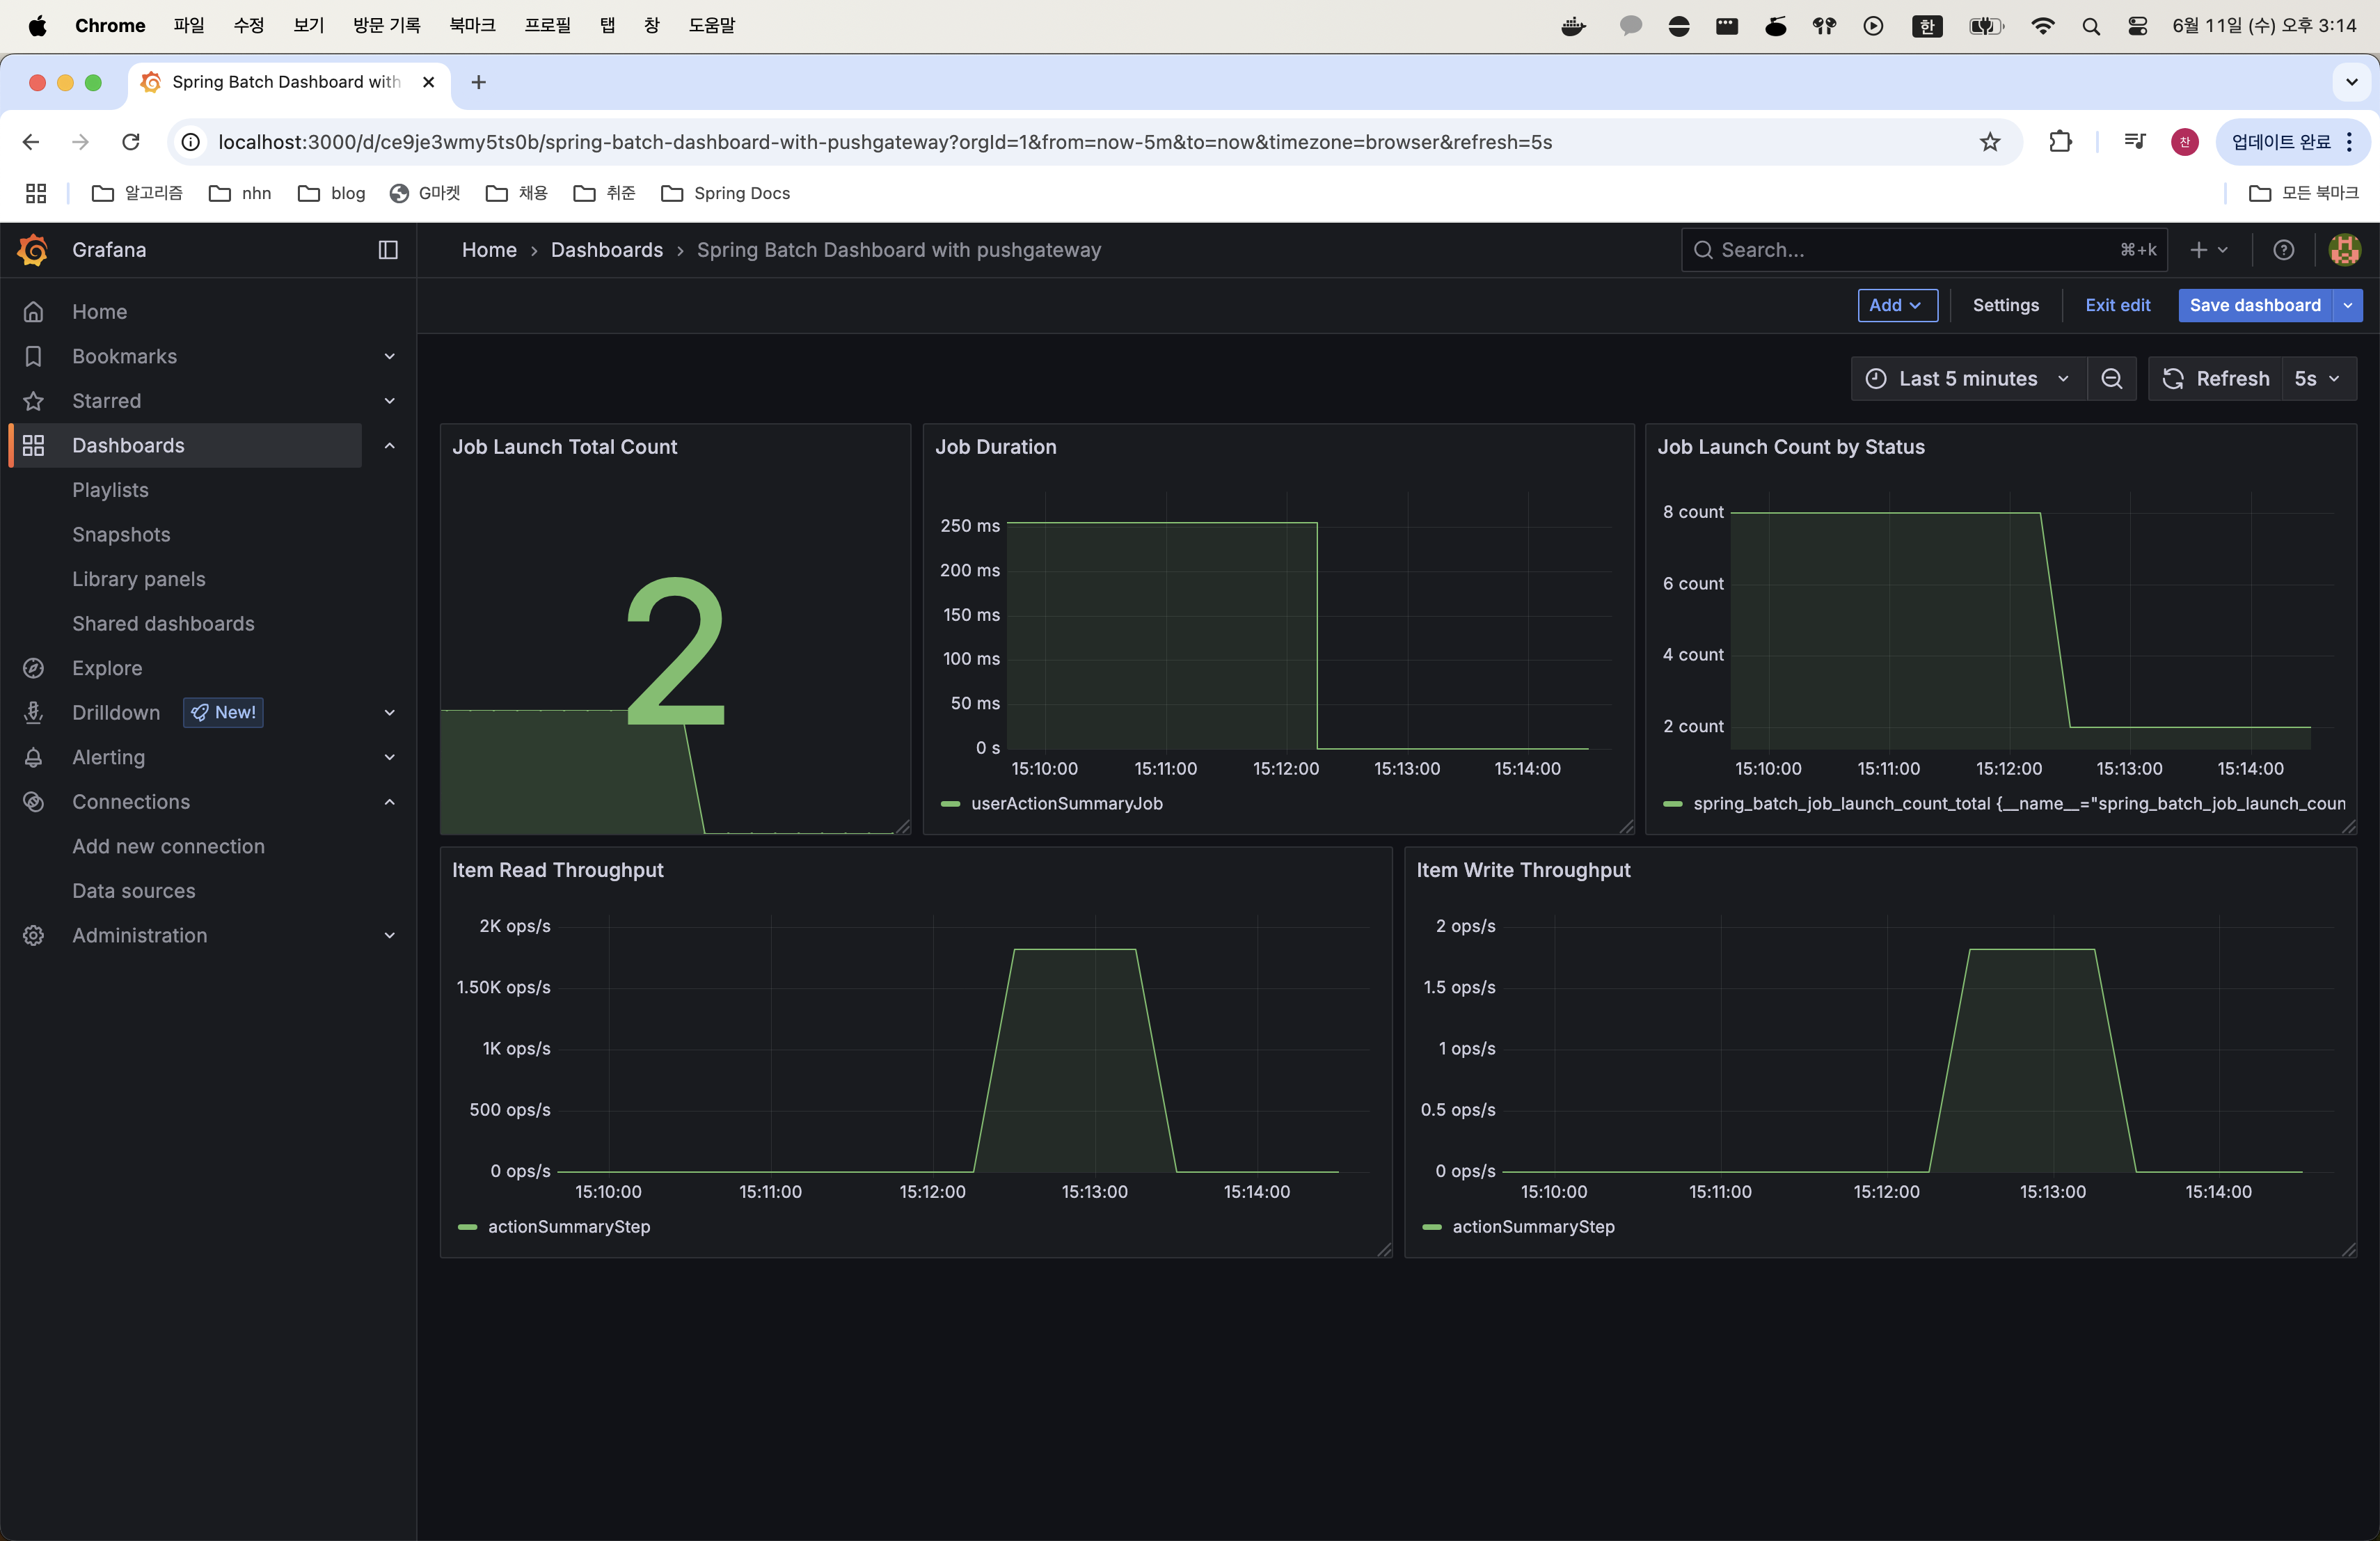This screenshot has width=2380, height=1541.
Task: Click the zoom out time range icon
Action: [x=2111, y=379]
